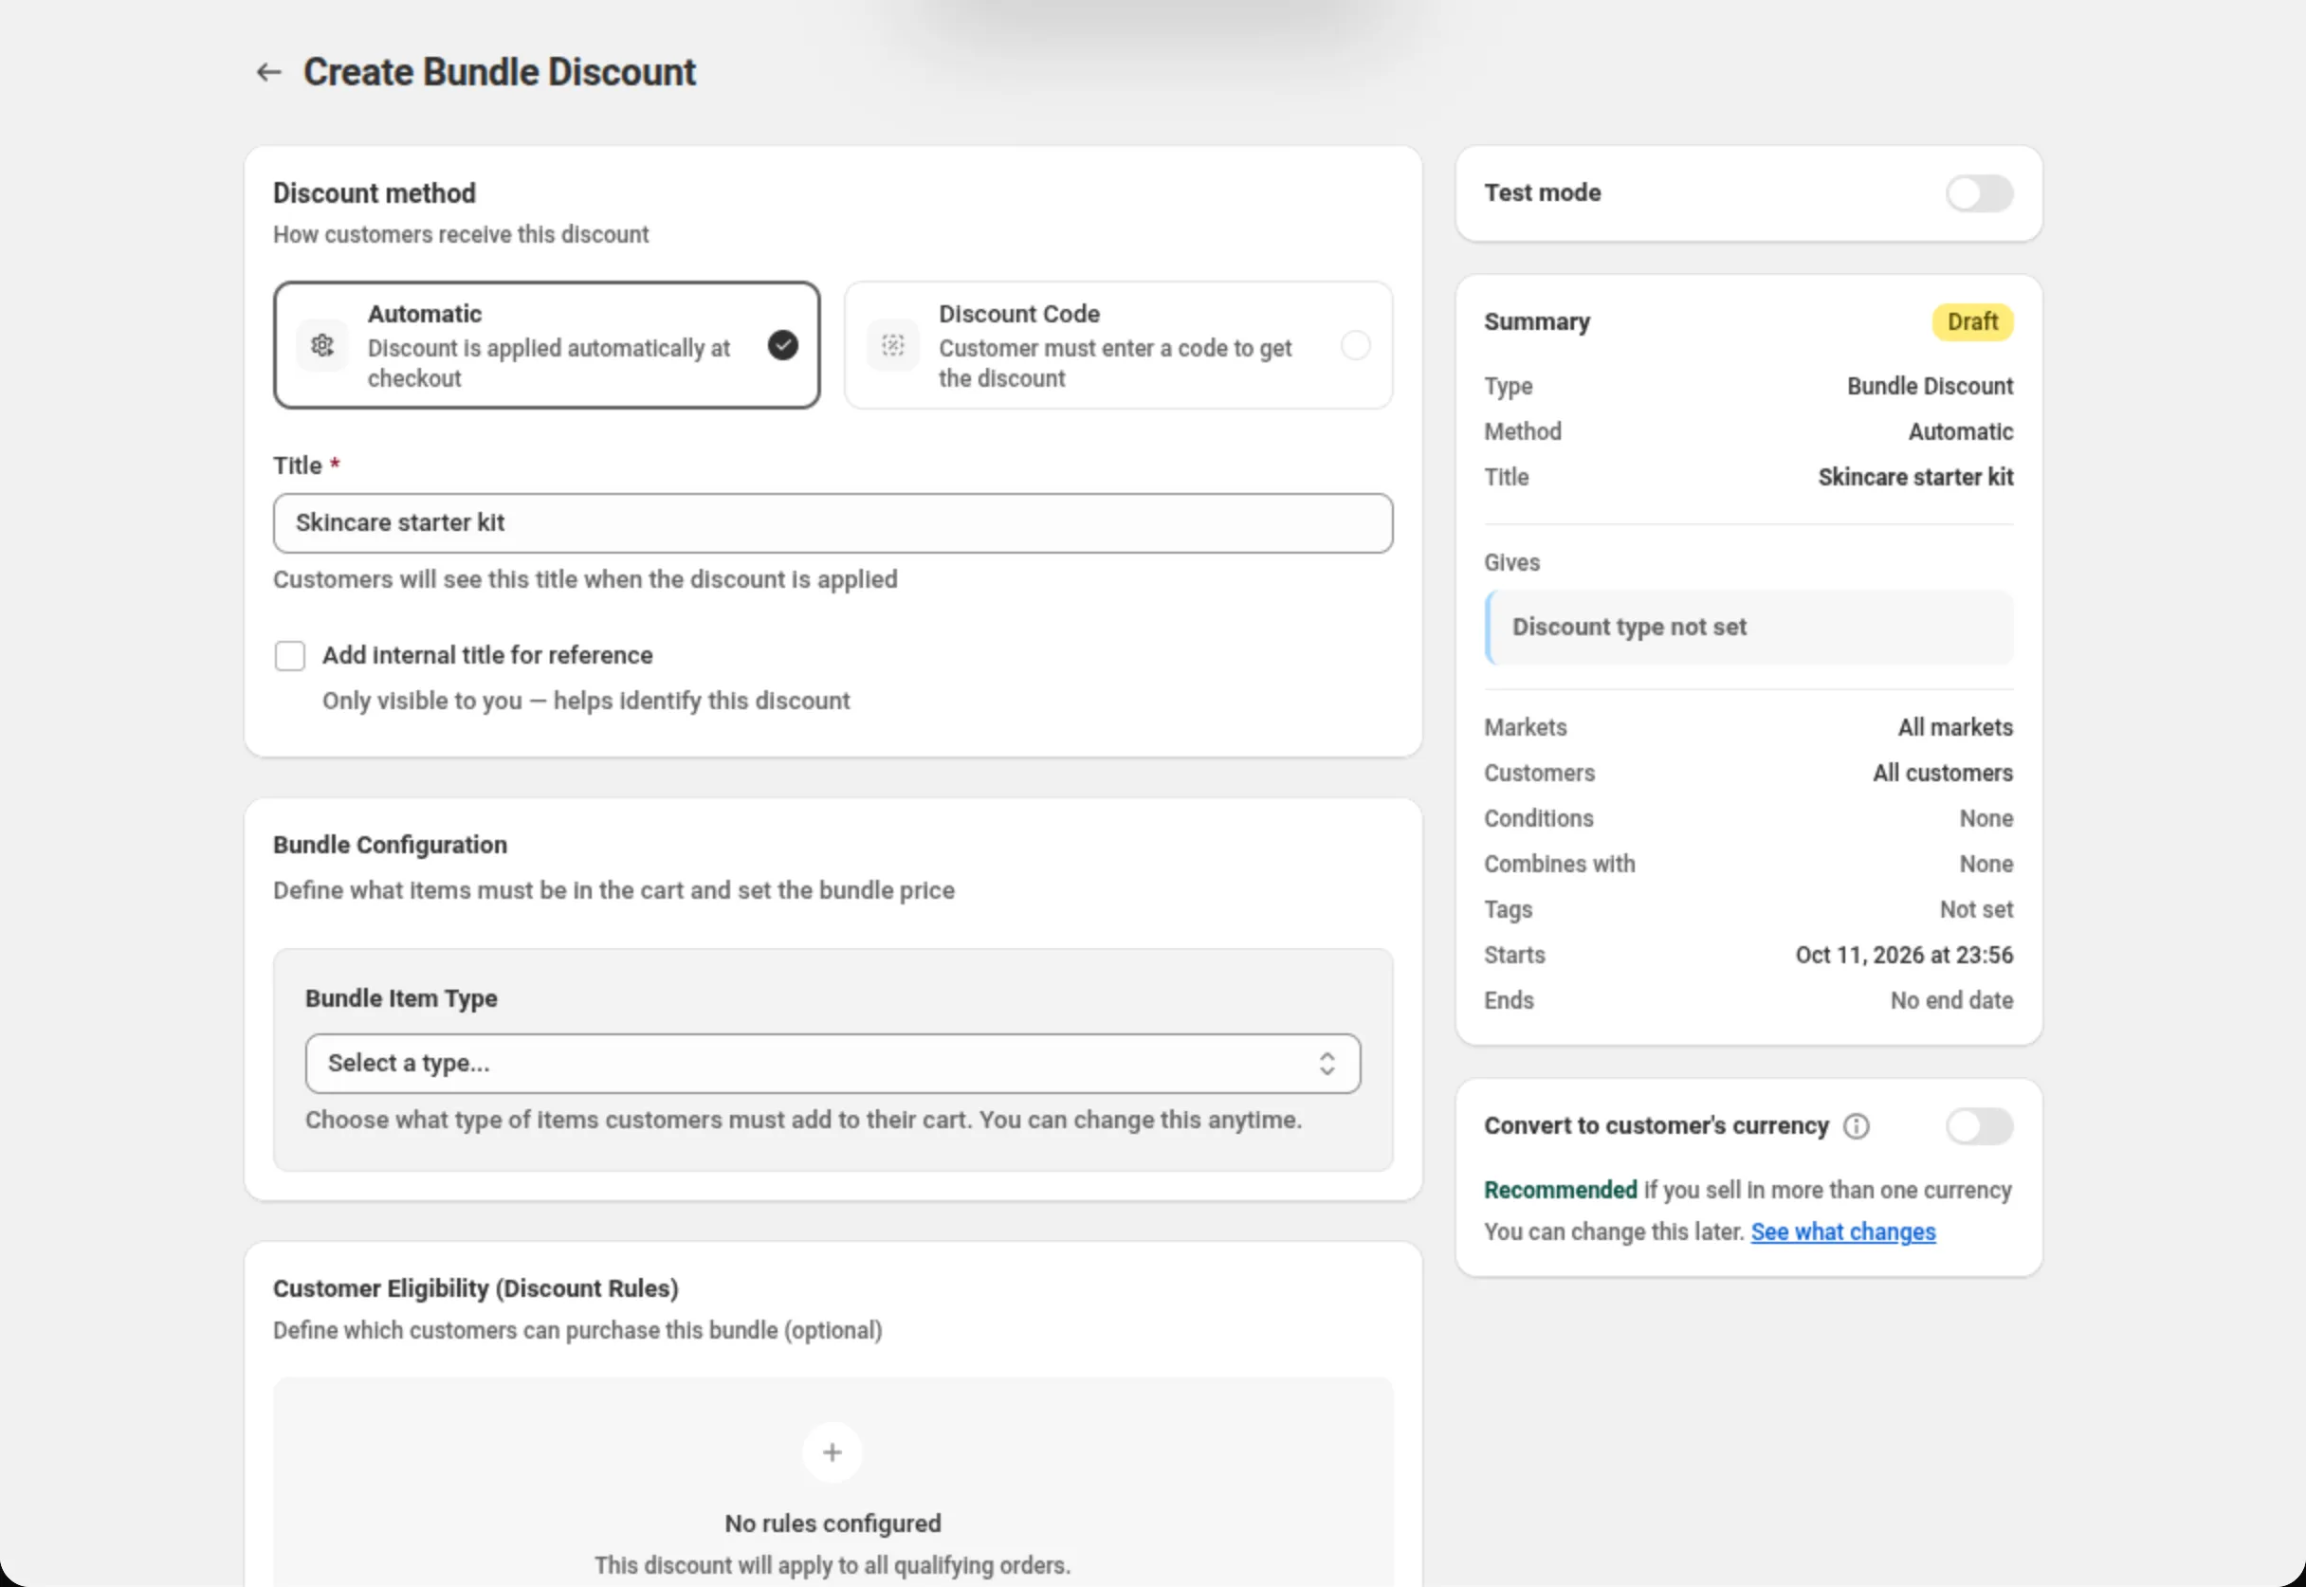This screenshot has width=2306, height=1587.
Task: Go back using the arrow beside Create Bundle Discount
Action: tap(268, 72)
